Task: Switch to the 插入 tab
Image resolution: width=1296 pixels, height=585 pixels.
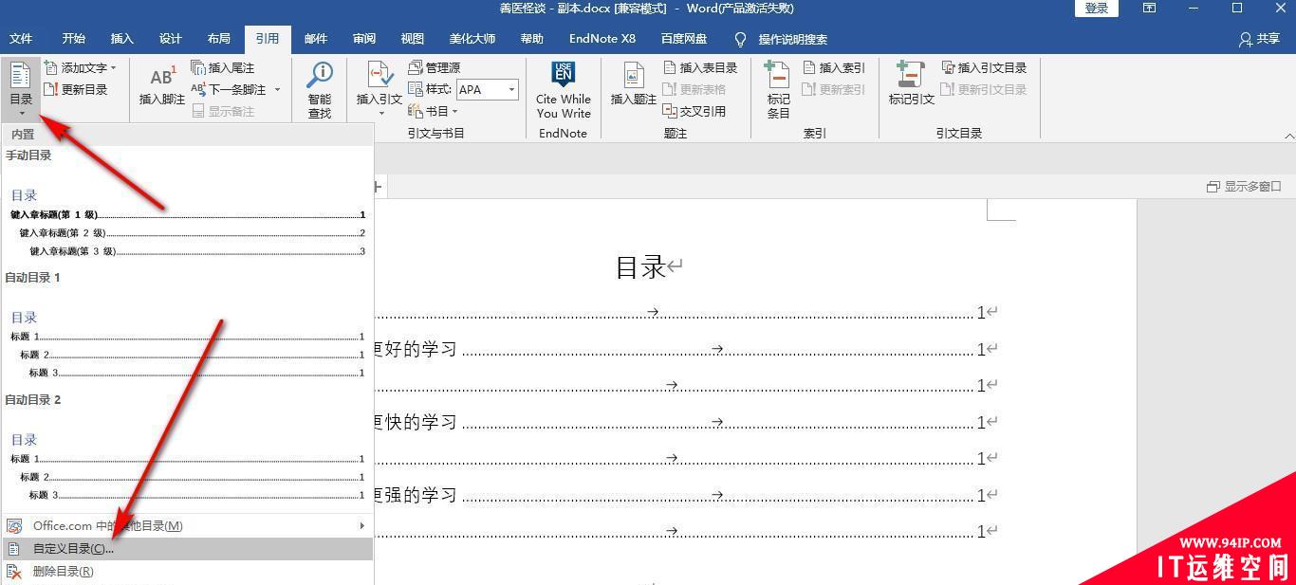Action: (x=121, y=39)
